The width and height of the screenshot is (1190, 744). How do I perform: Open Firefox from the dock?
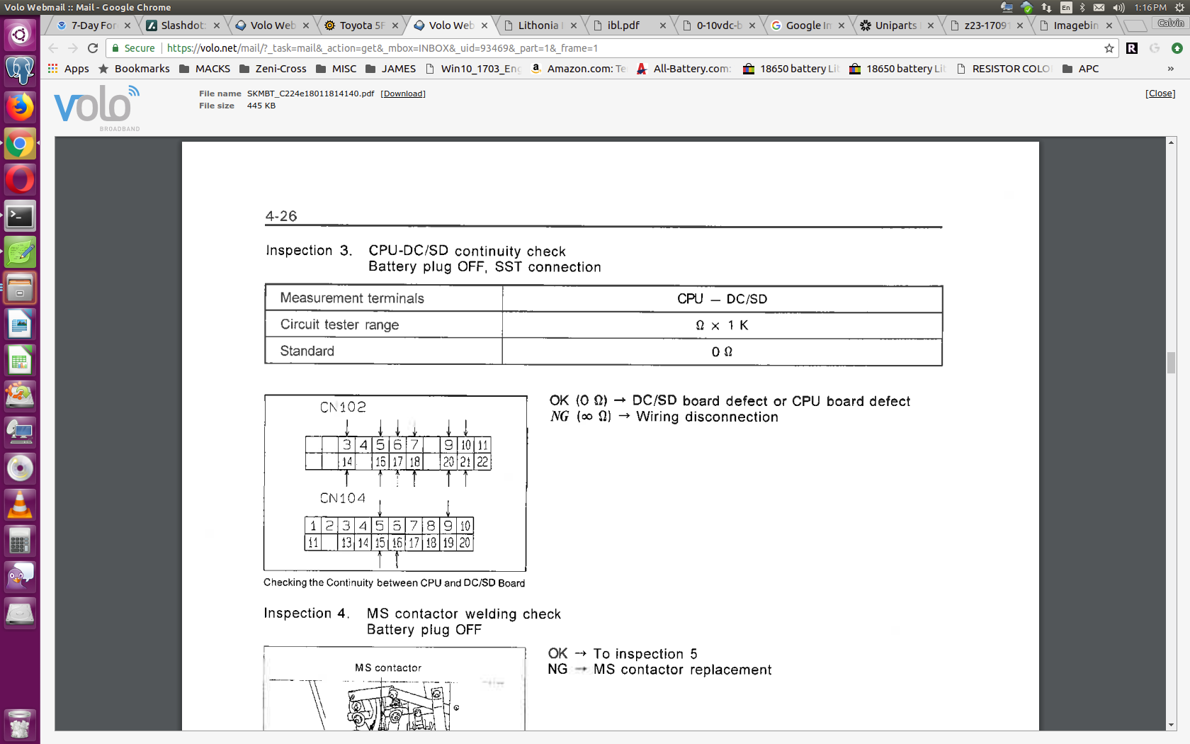[20, 107]
